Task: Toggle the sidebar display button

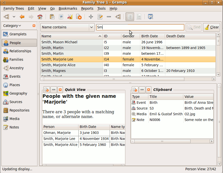Action: click(130, 17)
